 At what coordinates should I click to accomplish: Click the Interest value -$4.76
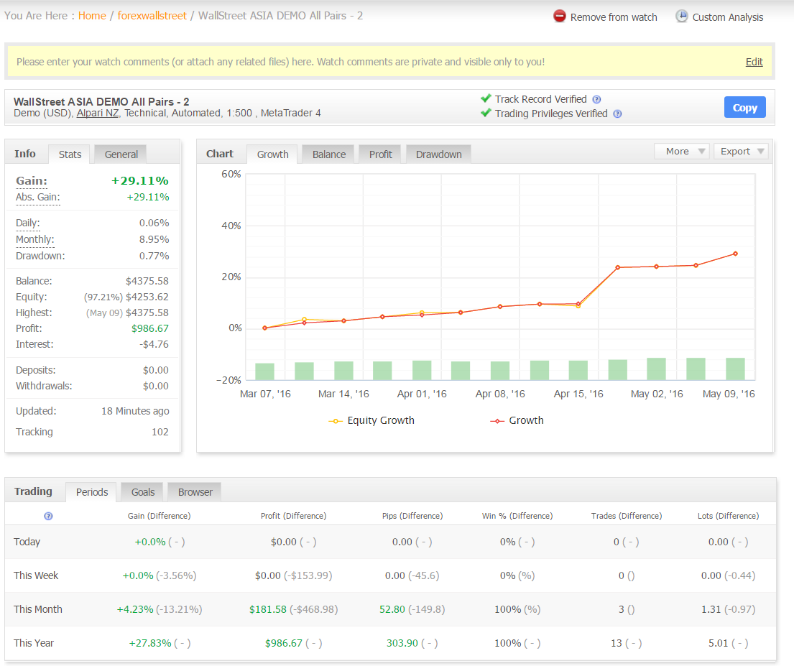154,344
